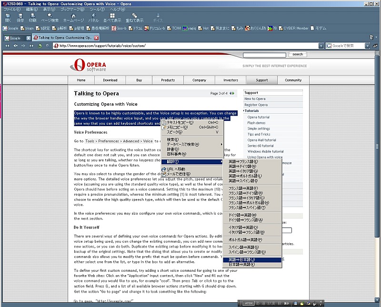
Task: Toggle the パネル panel toolbar icon
Action: [x=94, y=18]
